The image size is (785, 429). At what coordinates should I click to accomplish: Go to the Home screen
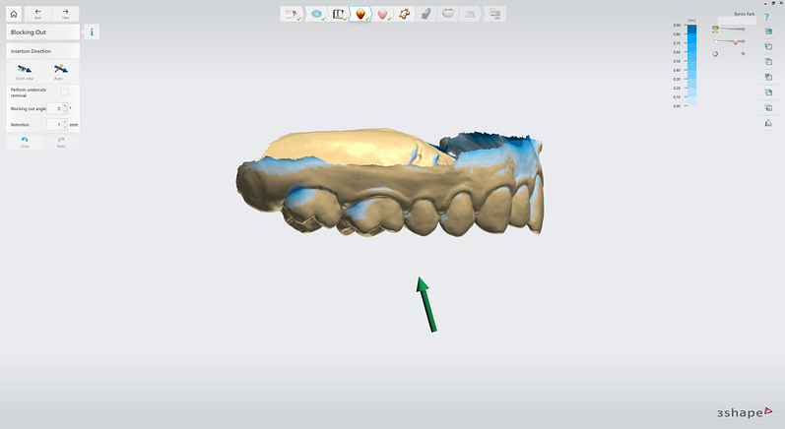(x=14, y=14)
